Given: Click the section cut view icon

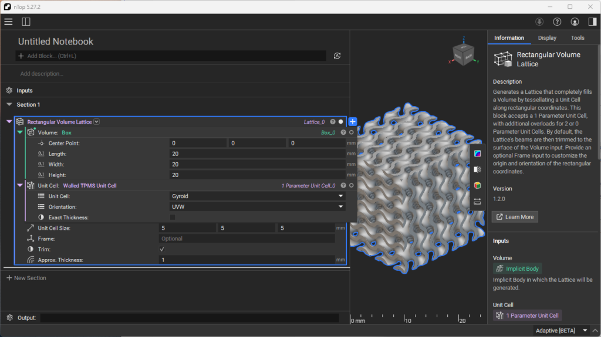Looking at the screenshot, I should 477,169.
